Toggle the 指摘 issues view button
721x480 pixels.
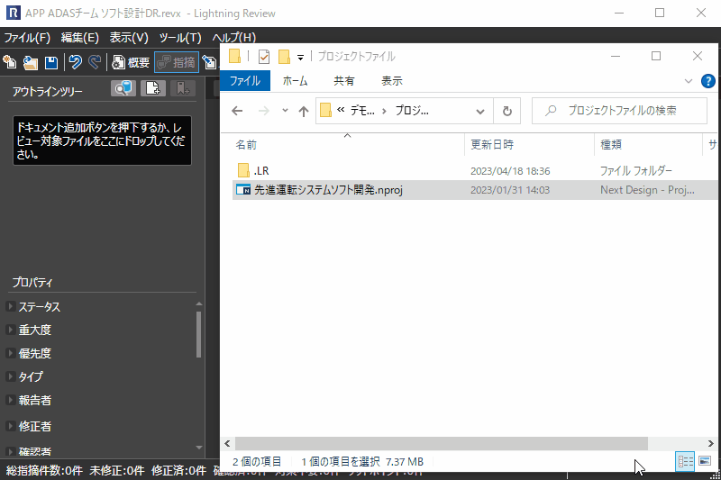click(177, 62)
